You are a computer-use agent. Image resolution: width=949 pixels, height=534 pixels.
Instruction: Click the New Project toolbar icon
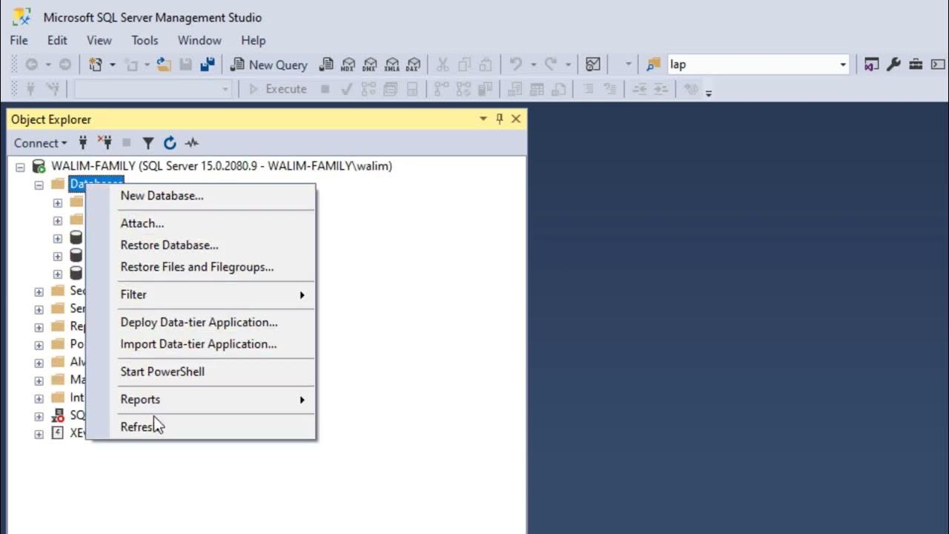(96, 65)
